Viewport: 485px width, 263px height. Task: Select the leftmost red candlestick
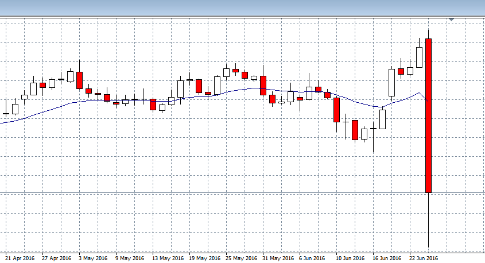[x=42, y=85]
